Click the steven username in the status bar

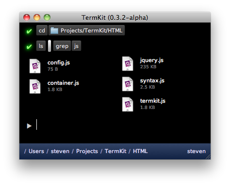tap(197, 151)
